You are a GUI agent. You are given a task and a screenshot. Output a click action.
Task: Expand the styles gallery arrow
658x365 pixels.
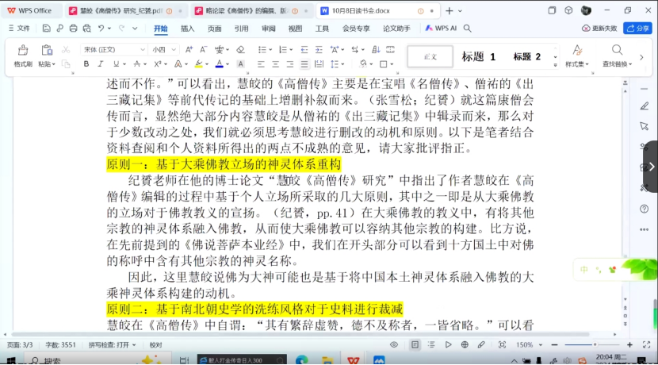pyautogui.click(x=555, y=65)
